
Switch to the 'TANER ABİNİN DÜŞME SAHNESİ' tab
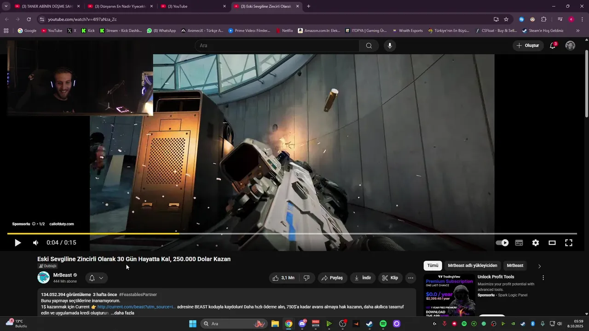click(47, 6)
